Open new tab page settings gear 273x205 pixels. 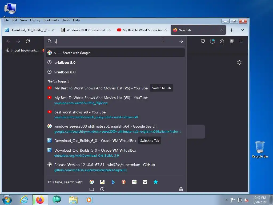(239, 62)
